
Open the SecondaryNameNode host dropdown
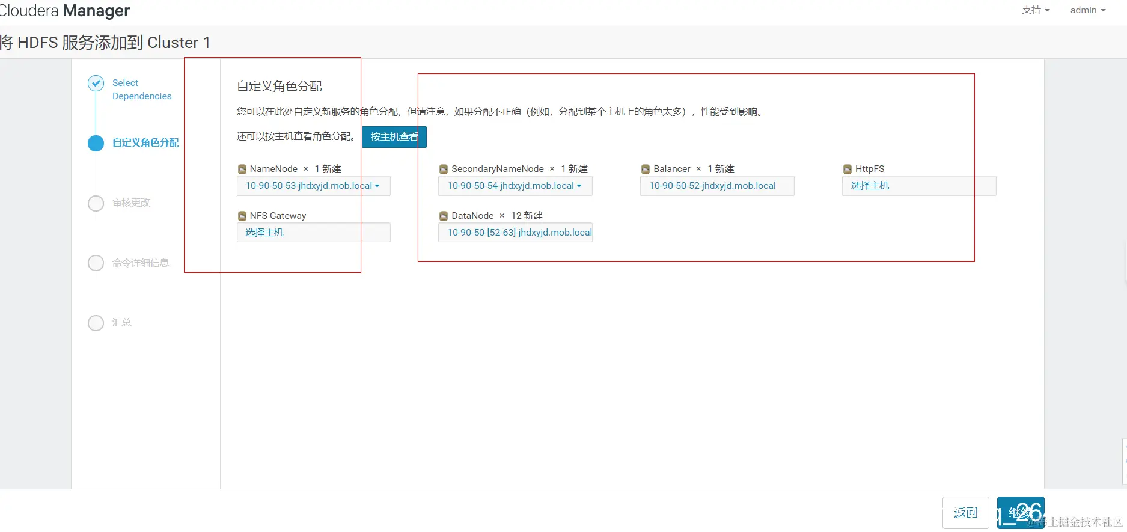[515, 186]
